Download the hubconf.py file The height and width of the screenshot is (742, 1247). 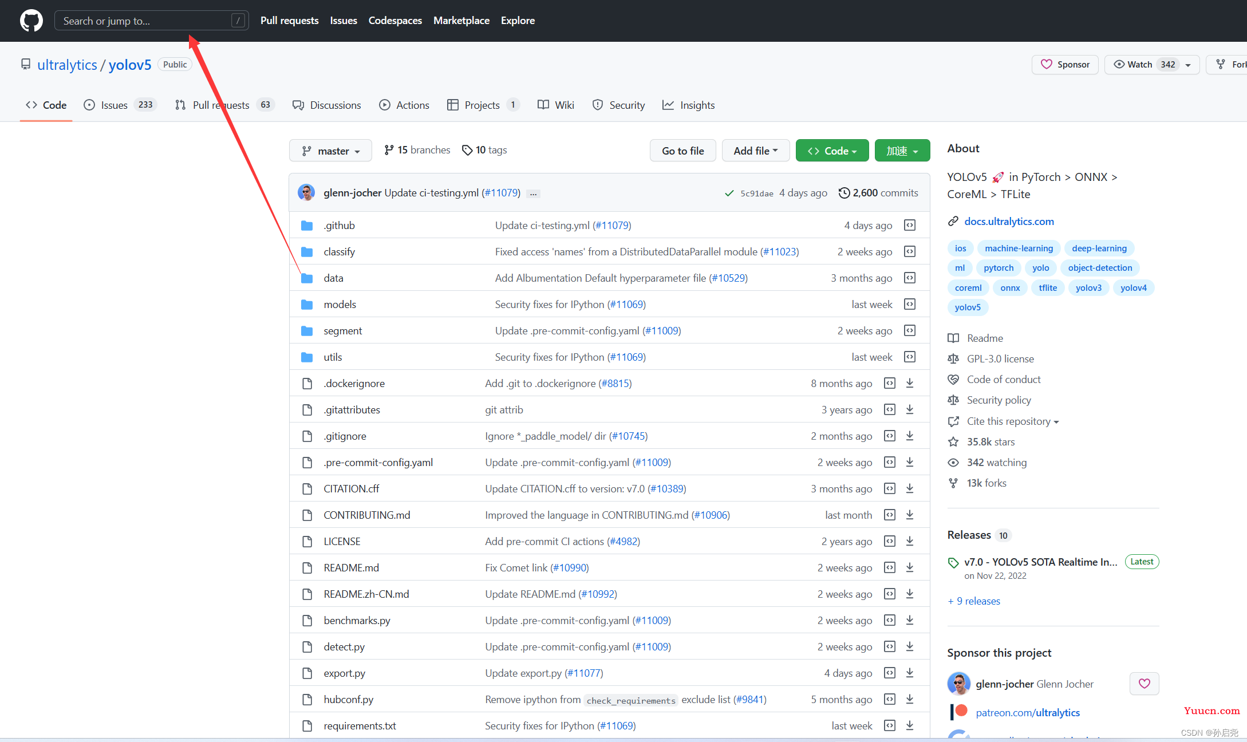910,700
